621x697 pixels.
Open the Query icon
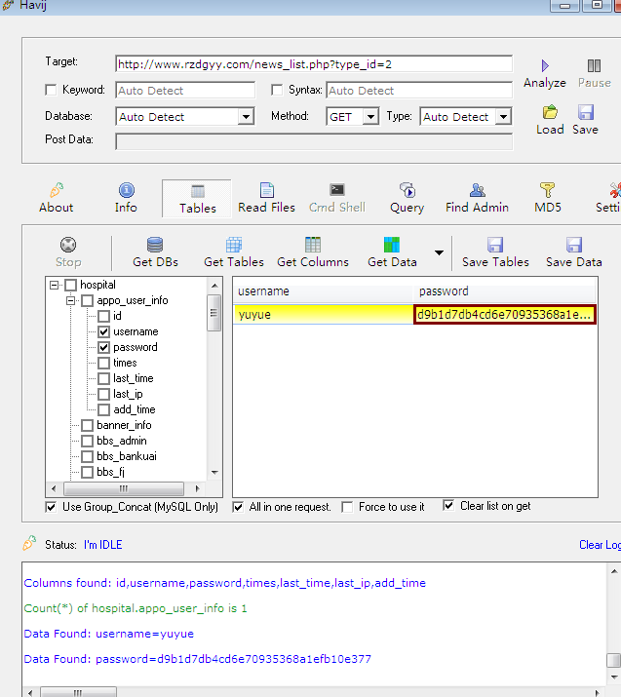tap(408, 190)
